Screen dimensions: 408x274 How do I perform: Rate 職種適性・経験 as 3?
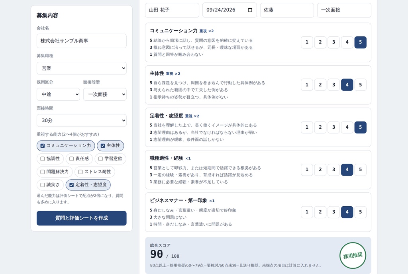point(333,170)
